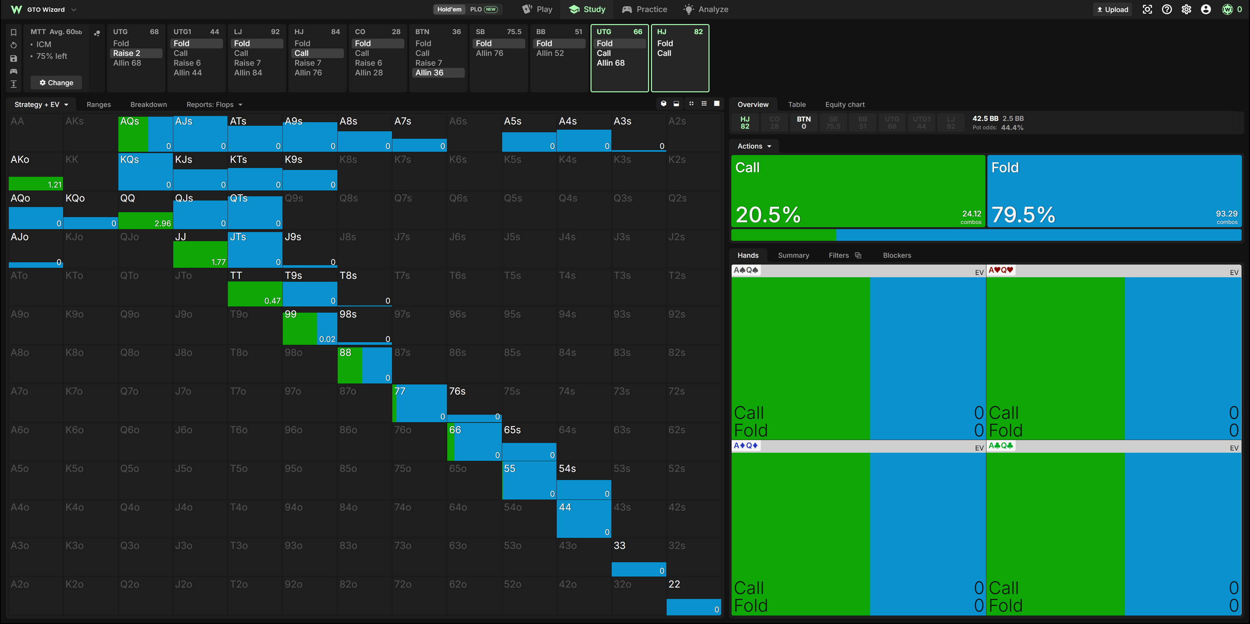Click the cube icon above the matrix
The width and height of the screenshot is (1250, 624).
(663, 103)
